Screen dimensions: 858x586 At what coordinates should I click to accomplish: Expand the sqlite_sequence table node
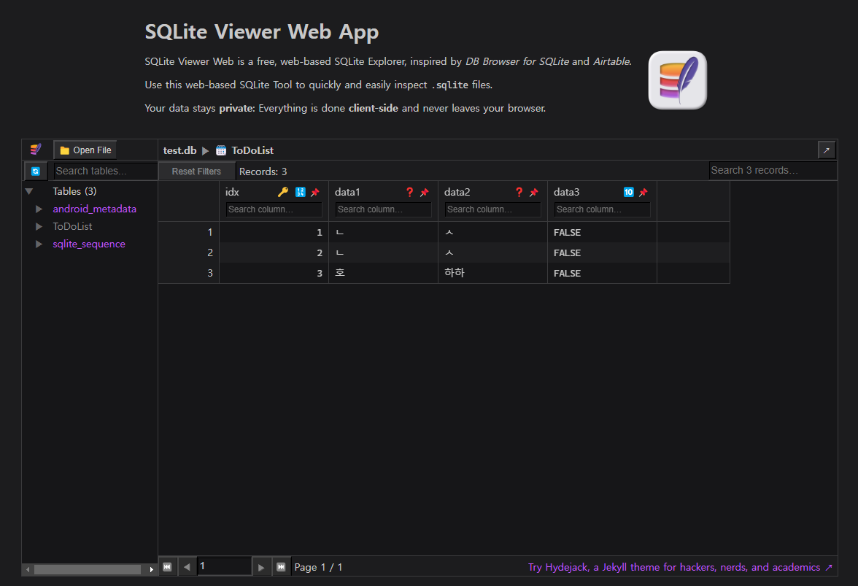[39, 244]
